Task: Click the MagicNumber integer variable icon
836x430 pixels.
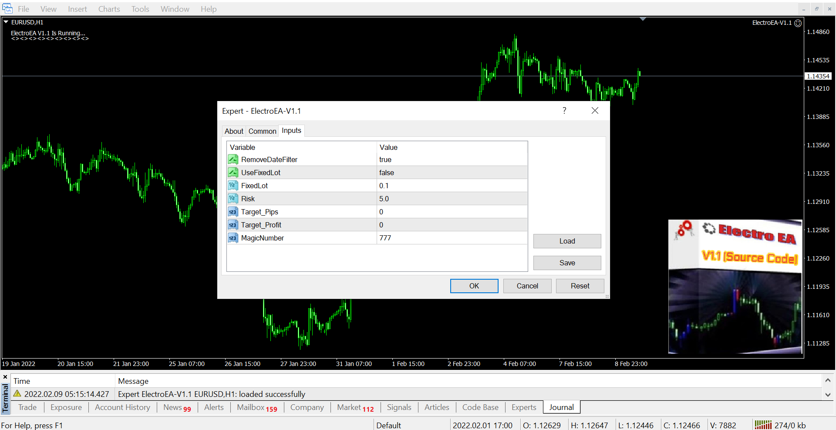Action: (x=233, y=238)
